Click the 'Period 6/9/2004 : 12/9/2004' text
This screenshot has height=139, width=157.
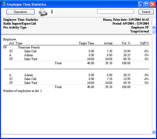point(131,24)
